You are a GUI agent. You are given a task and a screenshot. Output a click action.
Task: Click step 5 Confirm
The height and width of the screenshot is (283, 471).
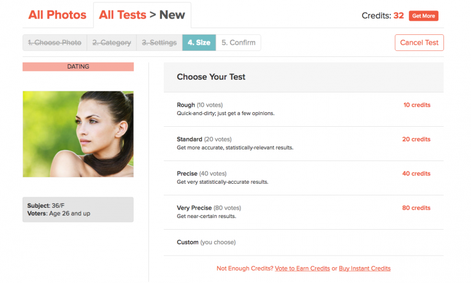point(239,43)
